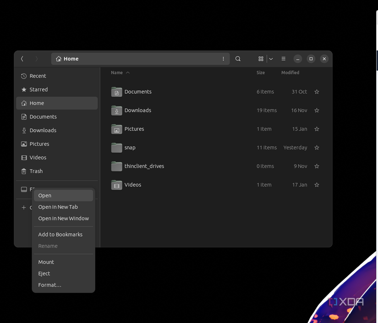Open the path bar three-dot menu

(x=223, y=59)
